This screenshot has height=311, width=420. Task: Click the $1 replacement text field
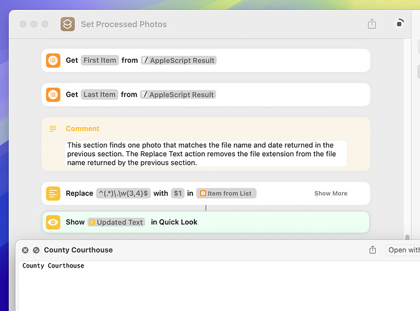pos(178,193)
